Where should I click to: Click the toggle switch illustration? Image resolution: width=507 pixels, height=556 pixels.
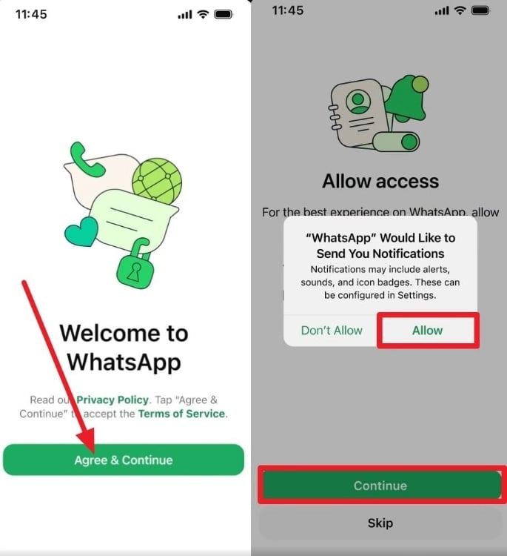point(396,142)
